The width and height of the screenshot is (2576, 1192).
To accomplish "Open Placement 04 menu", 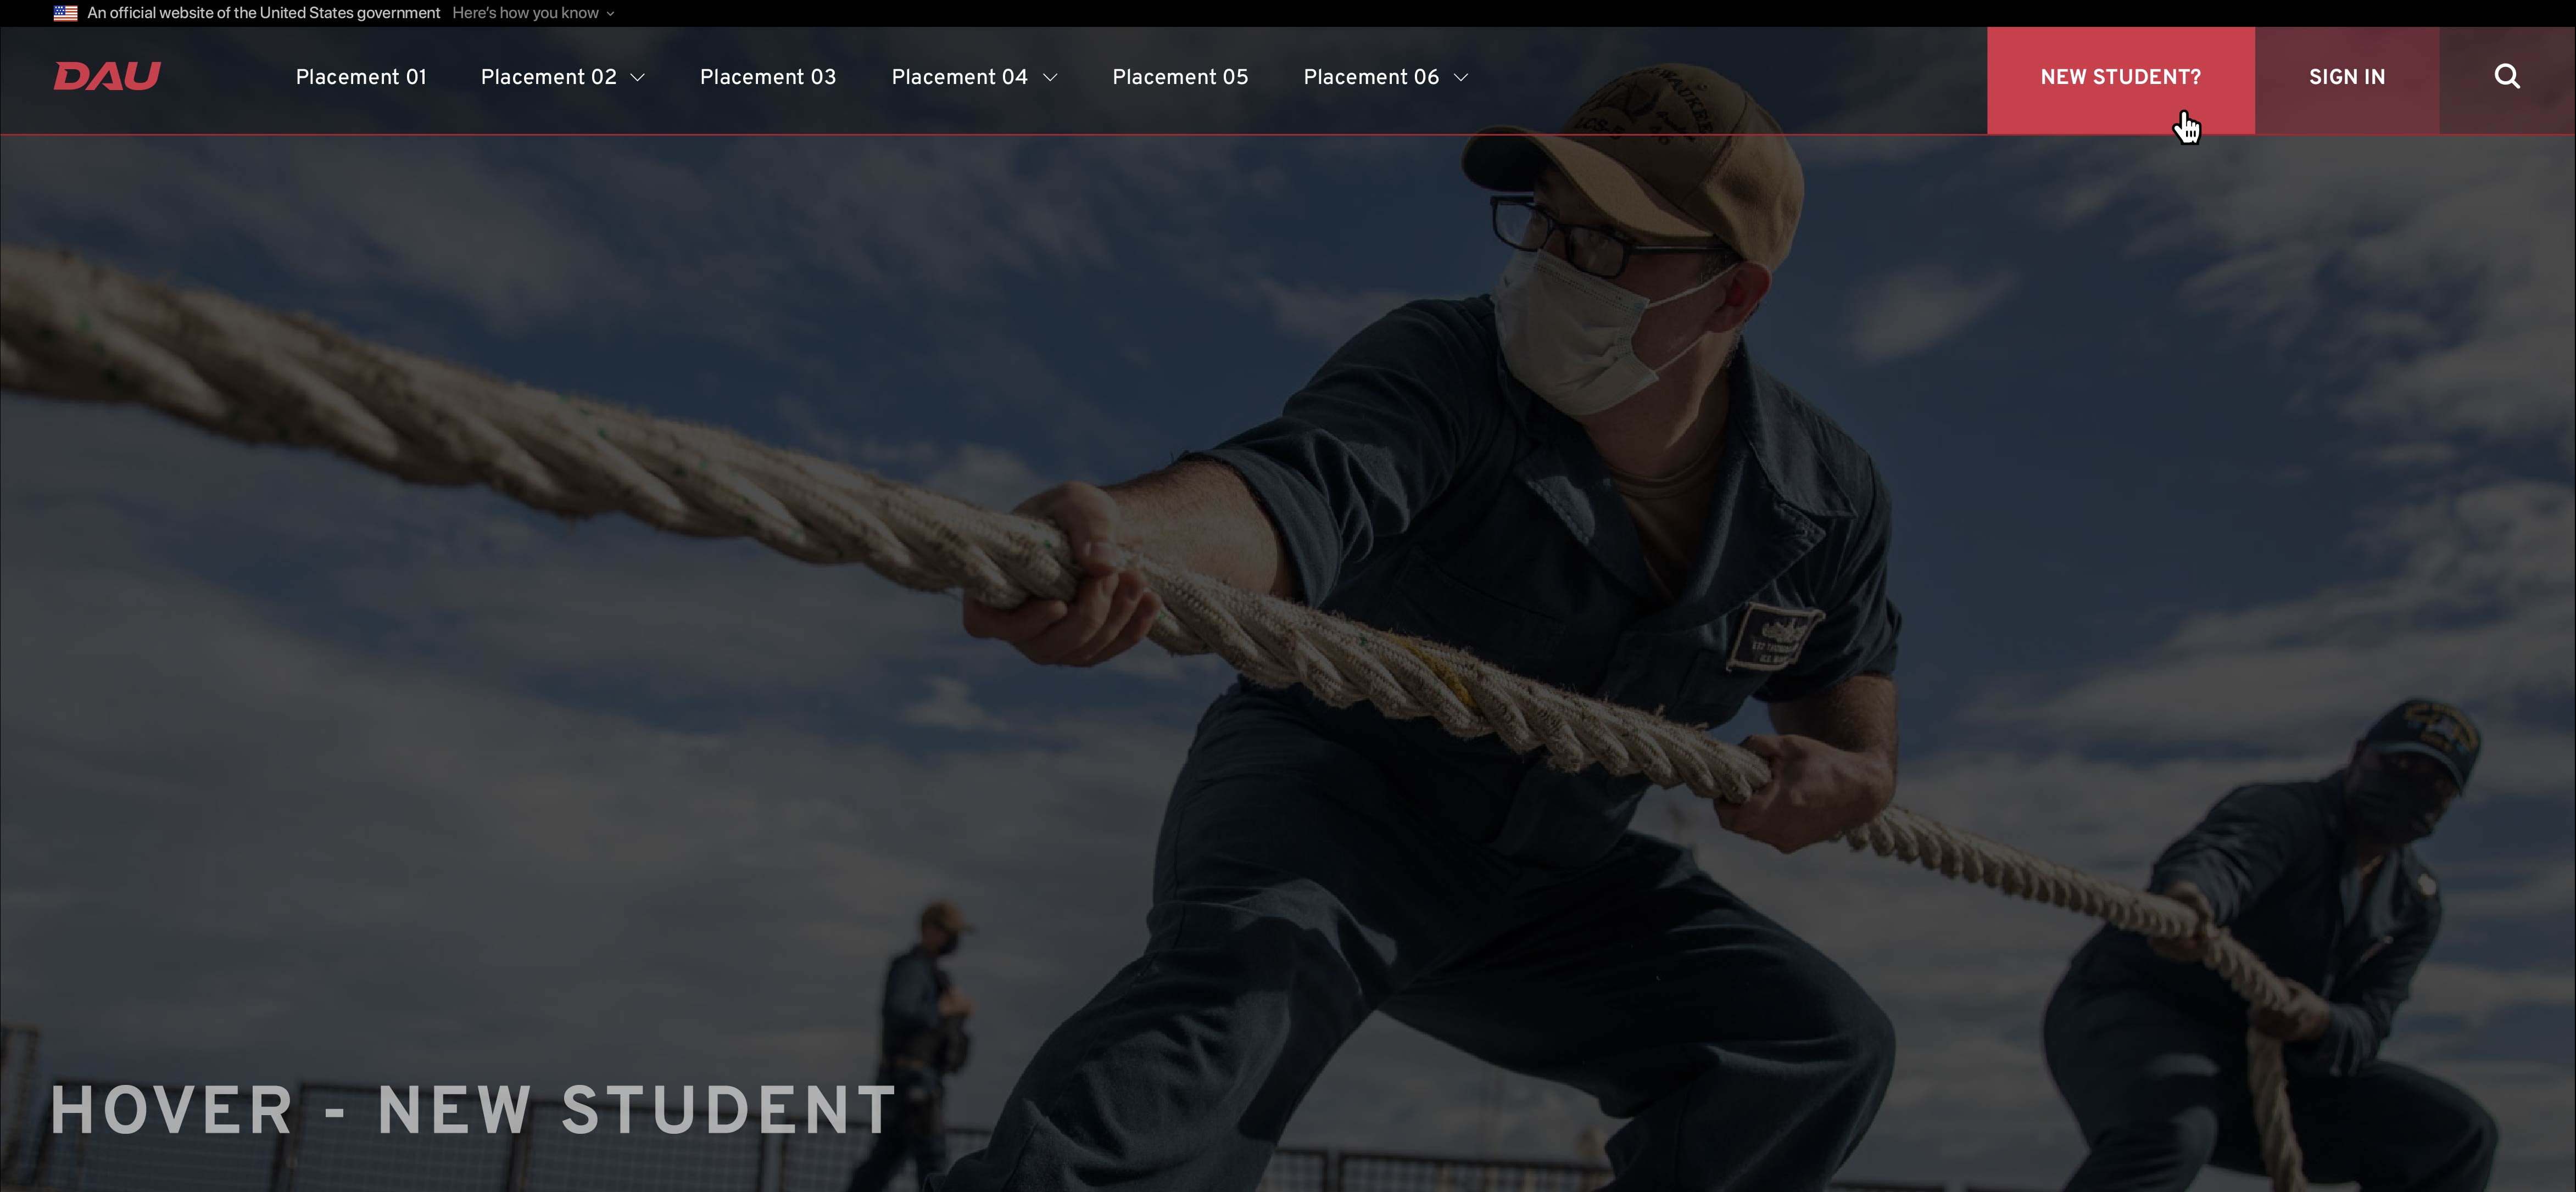I will click(x=960, y=77).
